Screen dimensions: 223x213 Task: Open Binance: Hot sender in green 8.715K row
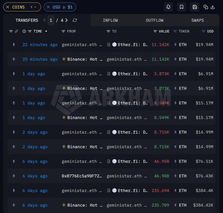85,147
